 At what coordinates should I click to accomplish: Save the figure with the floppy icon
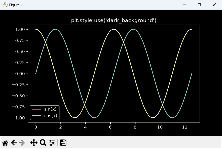point(63,142)
